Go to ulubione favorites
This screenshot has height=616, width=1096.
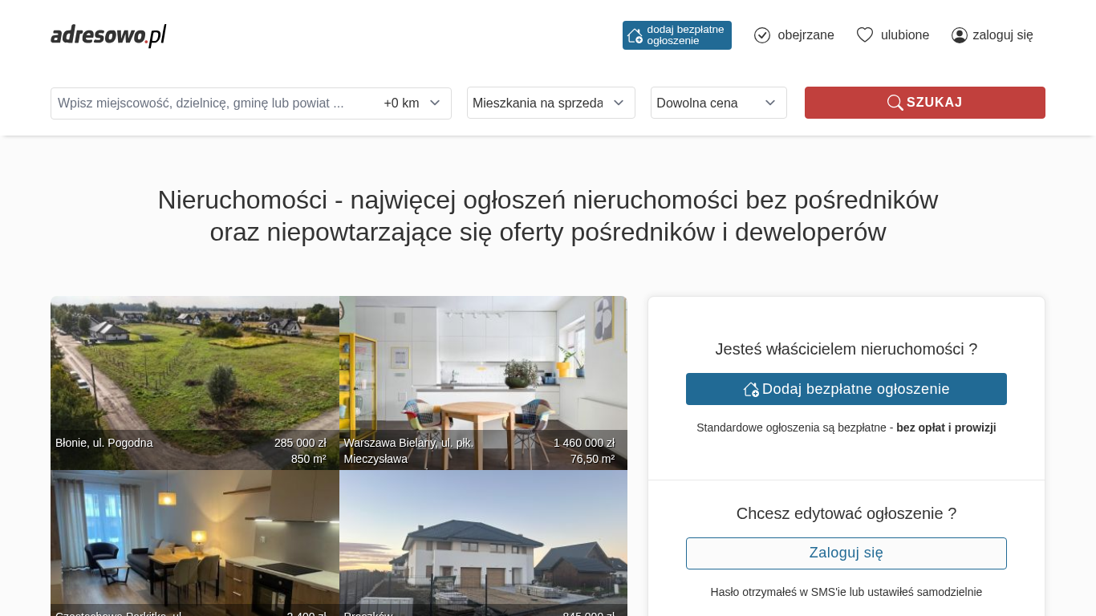(904, 35)
